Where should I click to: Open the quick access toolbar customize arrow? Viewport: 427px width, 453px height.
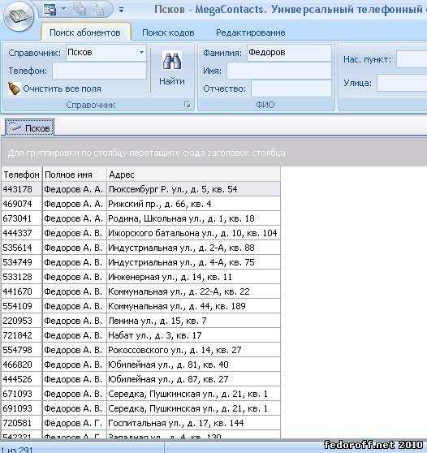[x=121, y=10]
